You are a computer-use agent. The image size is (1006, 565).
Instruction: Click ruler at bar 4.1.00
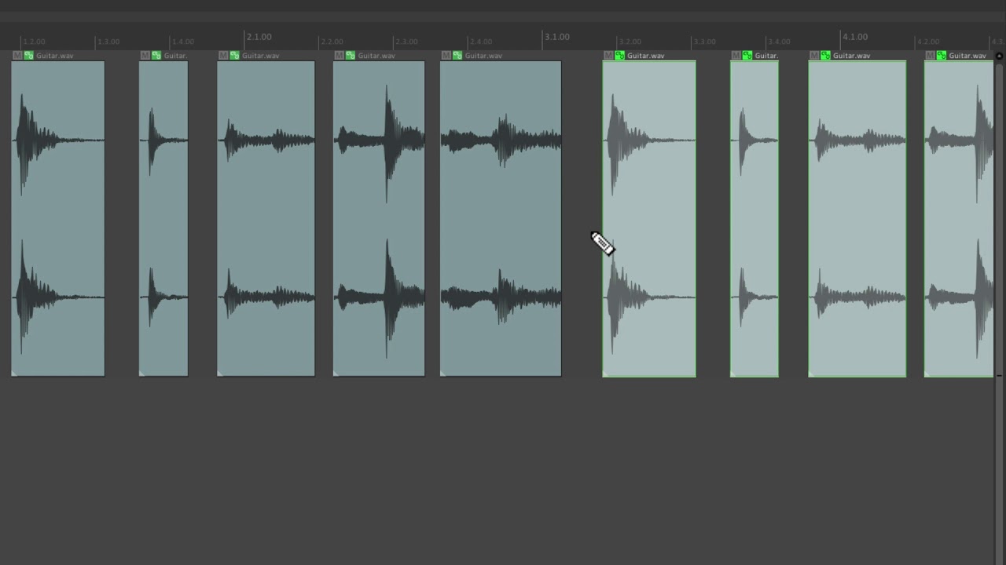pos(854,37)
